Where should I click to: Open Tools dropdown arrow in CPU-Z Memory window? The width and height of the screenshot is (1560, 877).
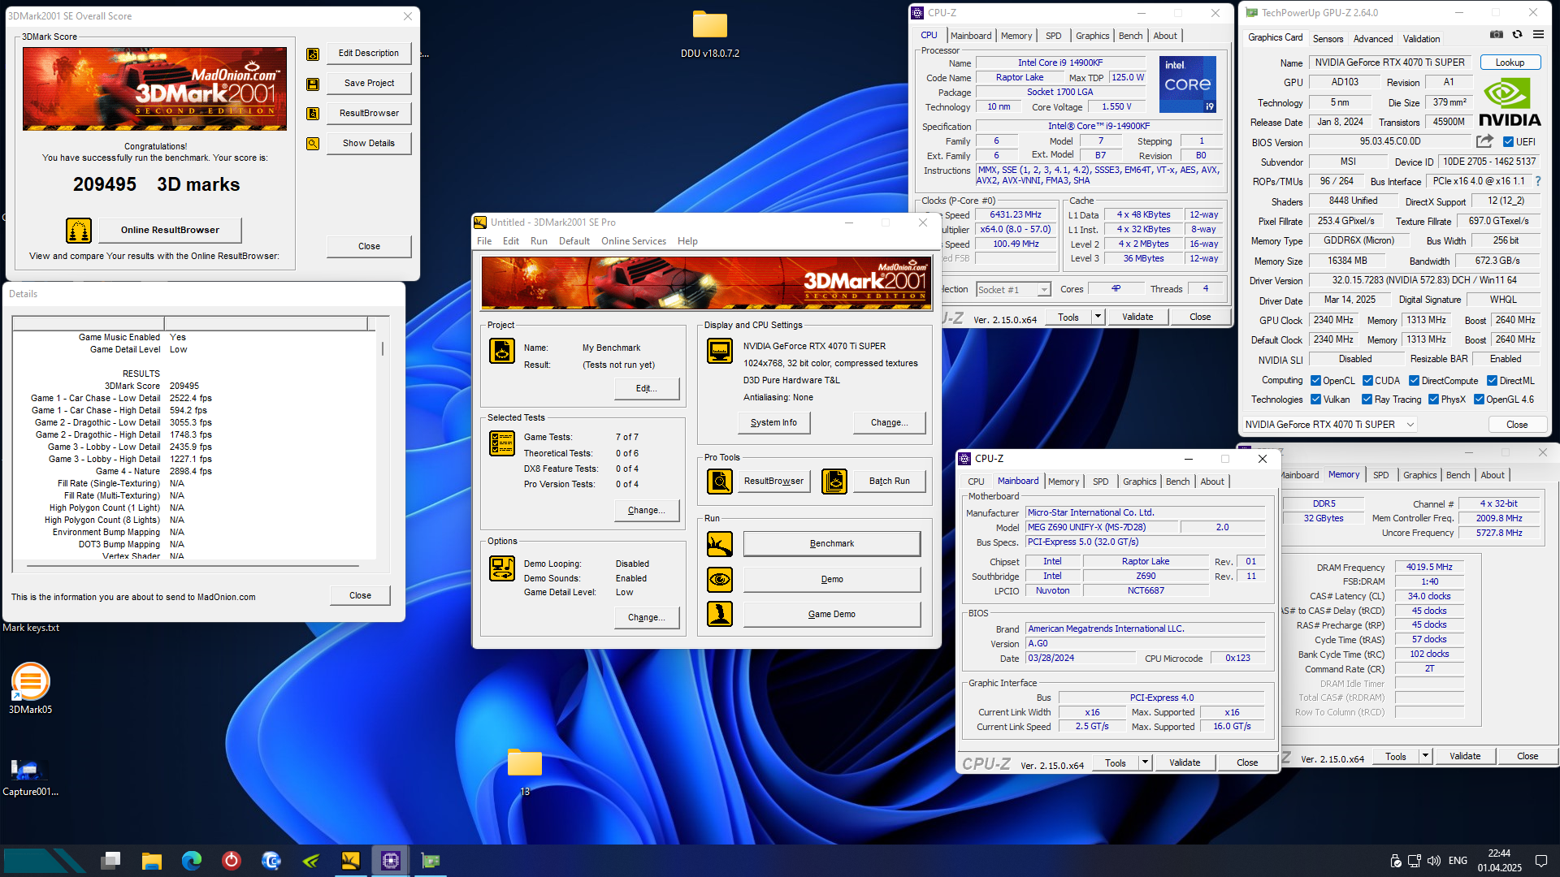1425,756
